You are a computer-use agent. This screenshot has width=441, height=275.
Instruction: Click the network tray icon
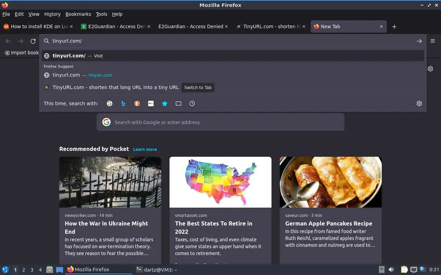414,269
